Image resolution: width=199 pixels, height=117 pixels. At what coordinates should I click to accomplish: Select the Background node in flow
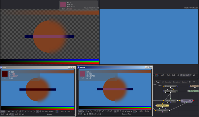194,91
